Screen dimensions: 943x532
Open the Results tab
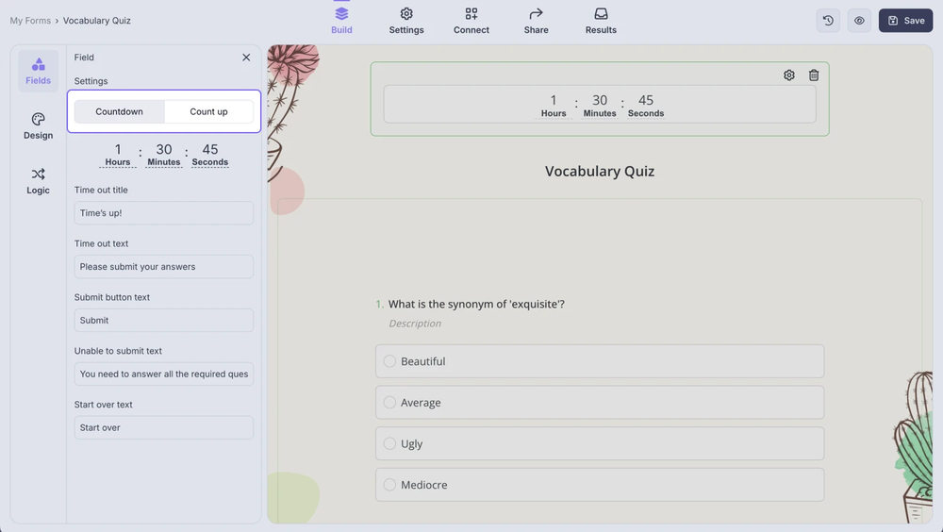(601, 21)
